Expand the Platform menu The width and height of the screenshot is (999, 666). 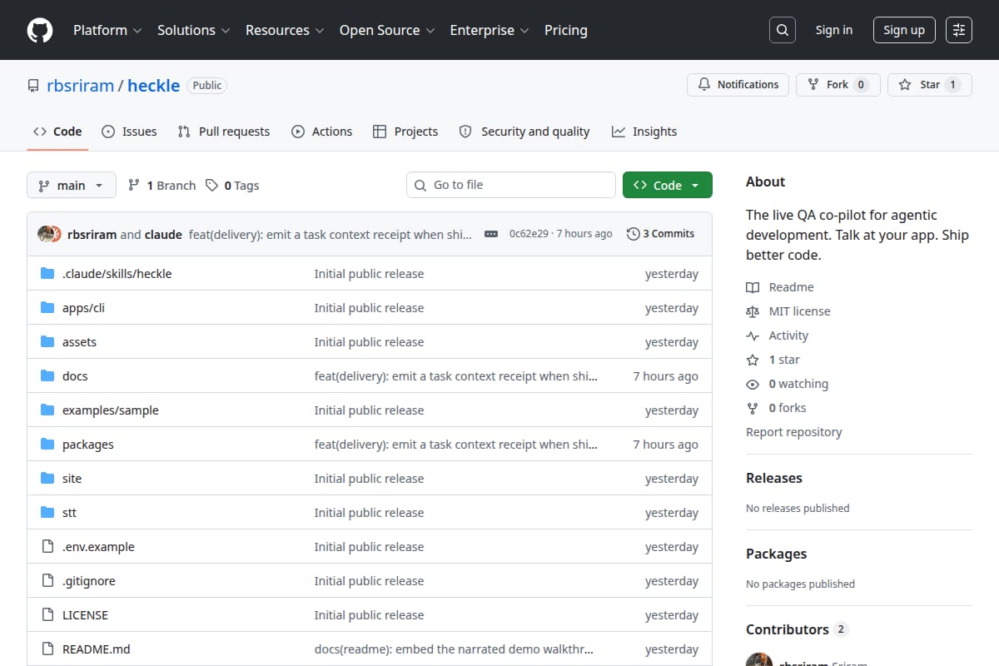pyautogui.click(x=107, y=30)
